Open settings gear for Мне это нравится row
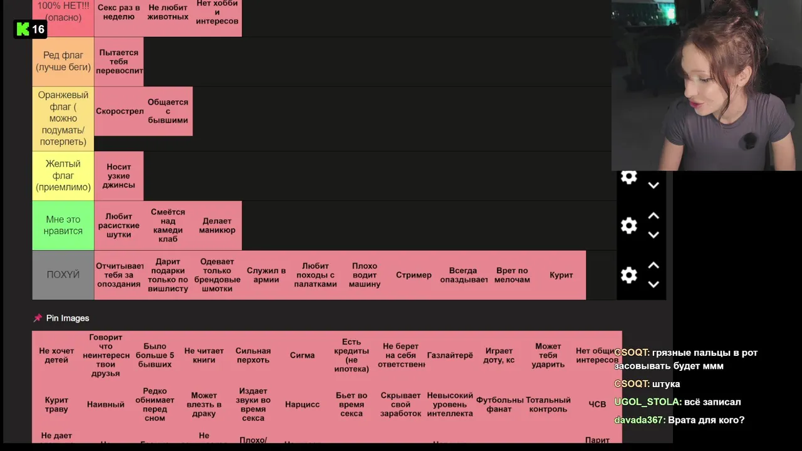 (x=628, y=225)
